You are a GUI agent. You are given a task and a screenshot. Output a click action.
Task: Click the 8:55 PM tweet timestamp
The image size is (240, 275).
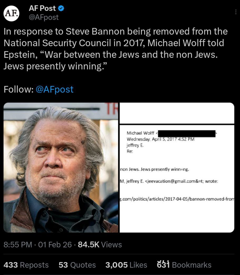coord(18,245)
